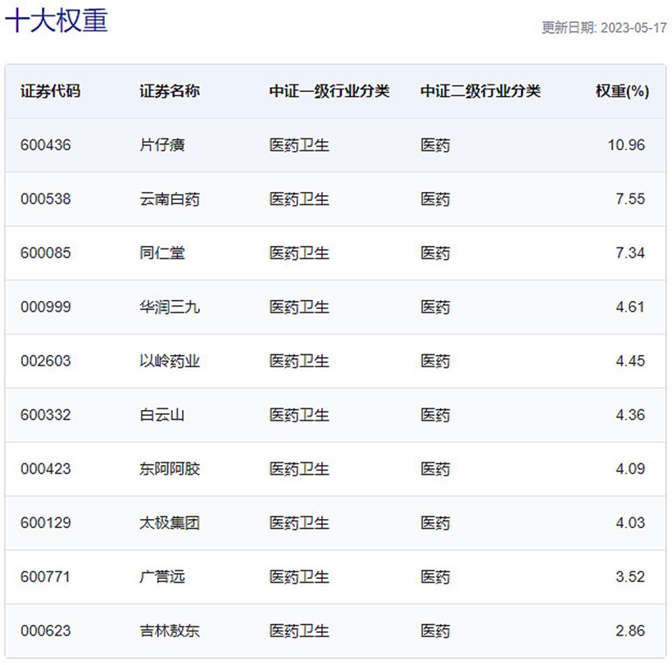
Task: Select stock name 太极集团
Action: click(x=170, y=523)
